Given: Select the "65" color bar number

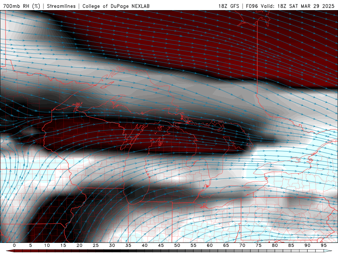Looking at the screenshot, I should [x=226, y=245].
